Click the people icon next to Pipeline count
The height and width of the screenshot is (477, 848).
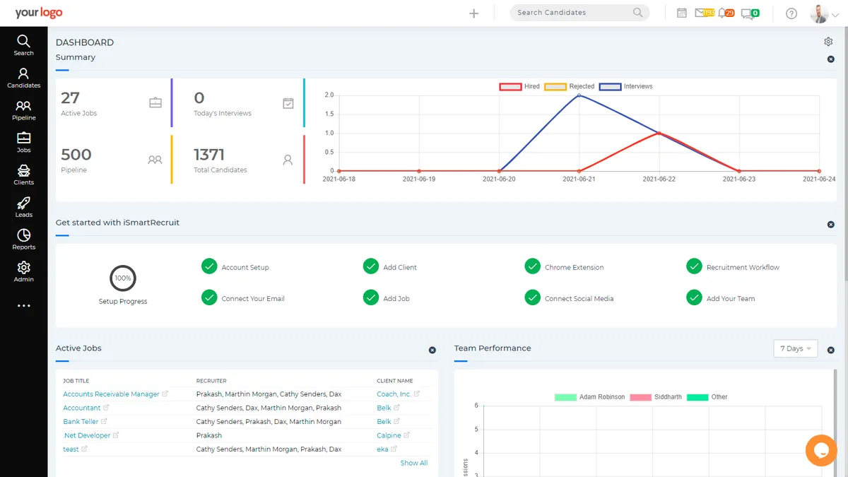pos(155,160)
